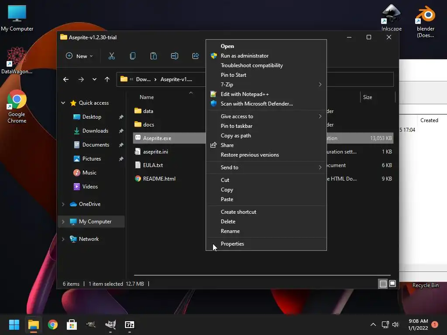The height and width of the screenshot is (335, 447).
Task: Select Downloads in Quick access
Action: pyautogui.click(x=95, y=131)
